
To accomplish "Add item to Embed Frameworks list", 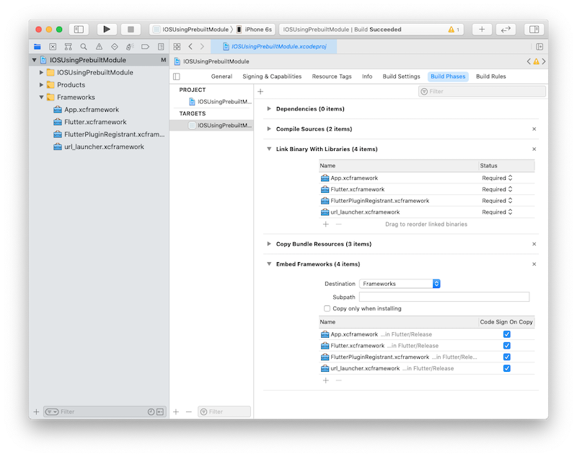I will click(x=326, y=380).
